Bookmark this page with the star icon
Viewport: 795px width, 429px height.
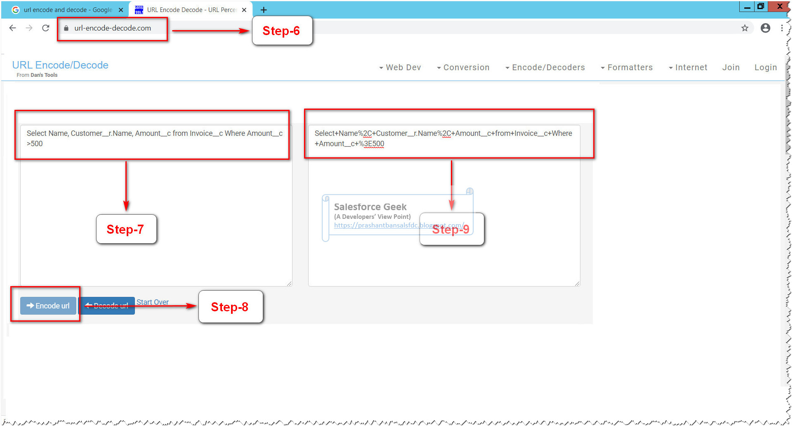(745, 28)
